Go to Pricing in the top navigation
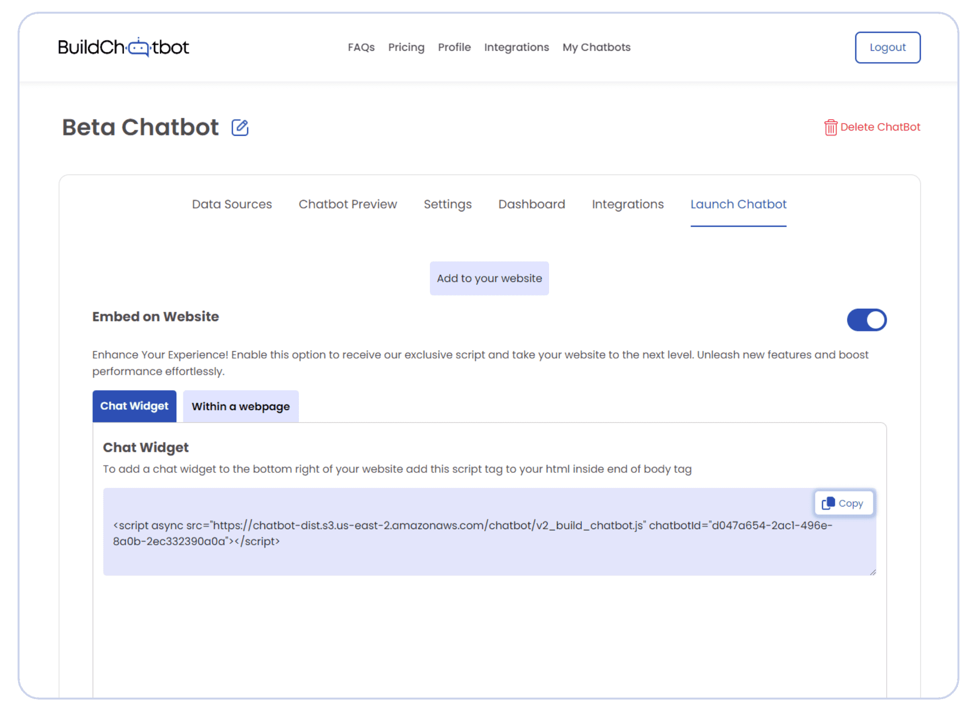Image resolution: width=977 pixels, height=723 pixels. [406, 47]
